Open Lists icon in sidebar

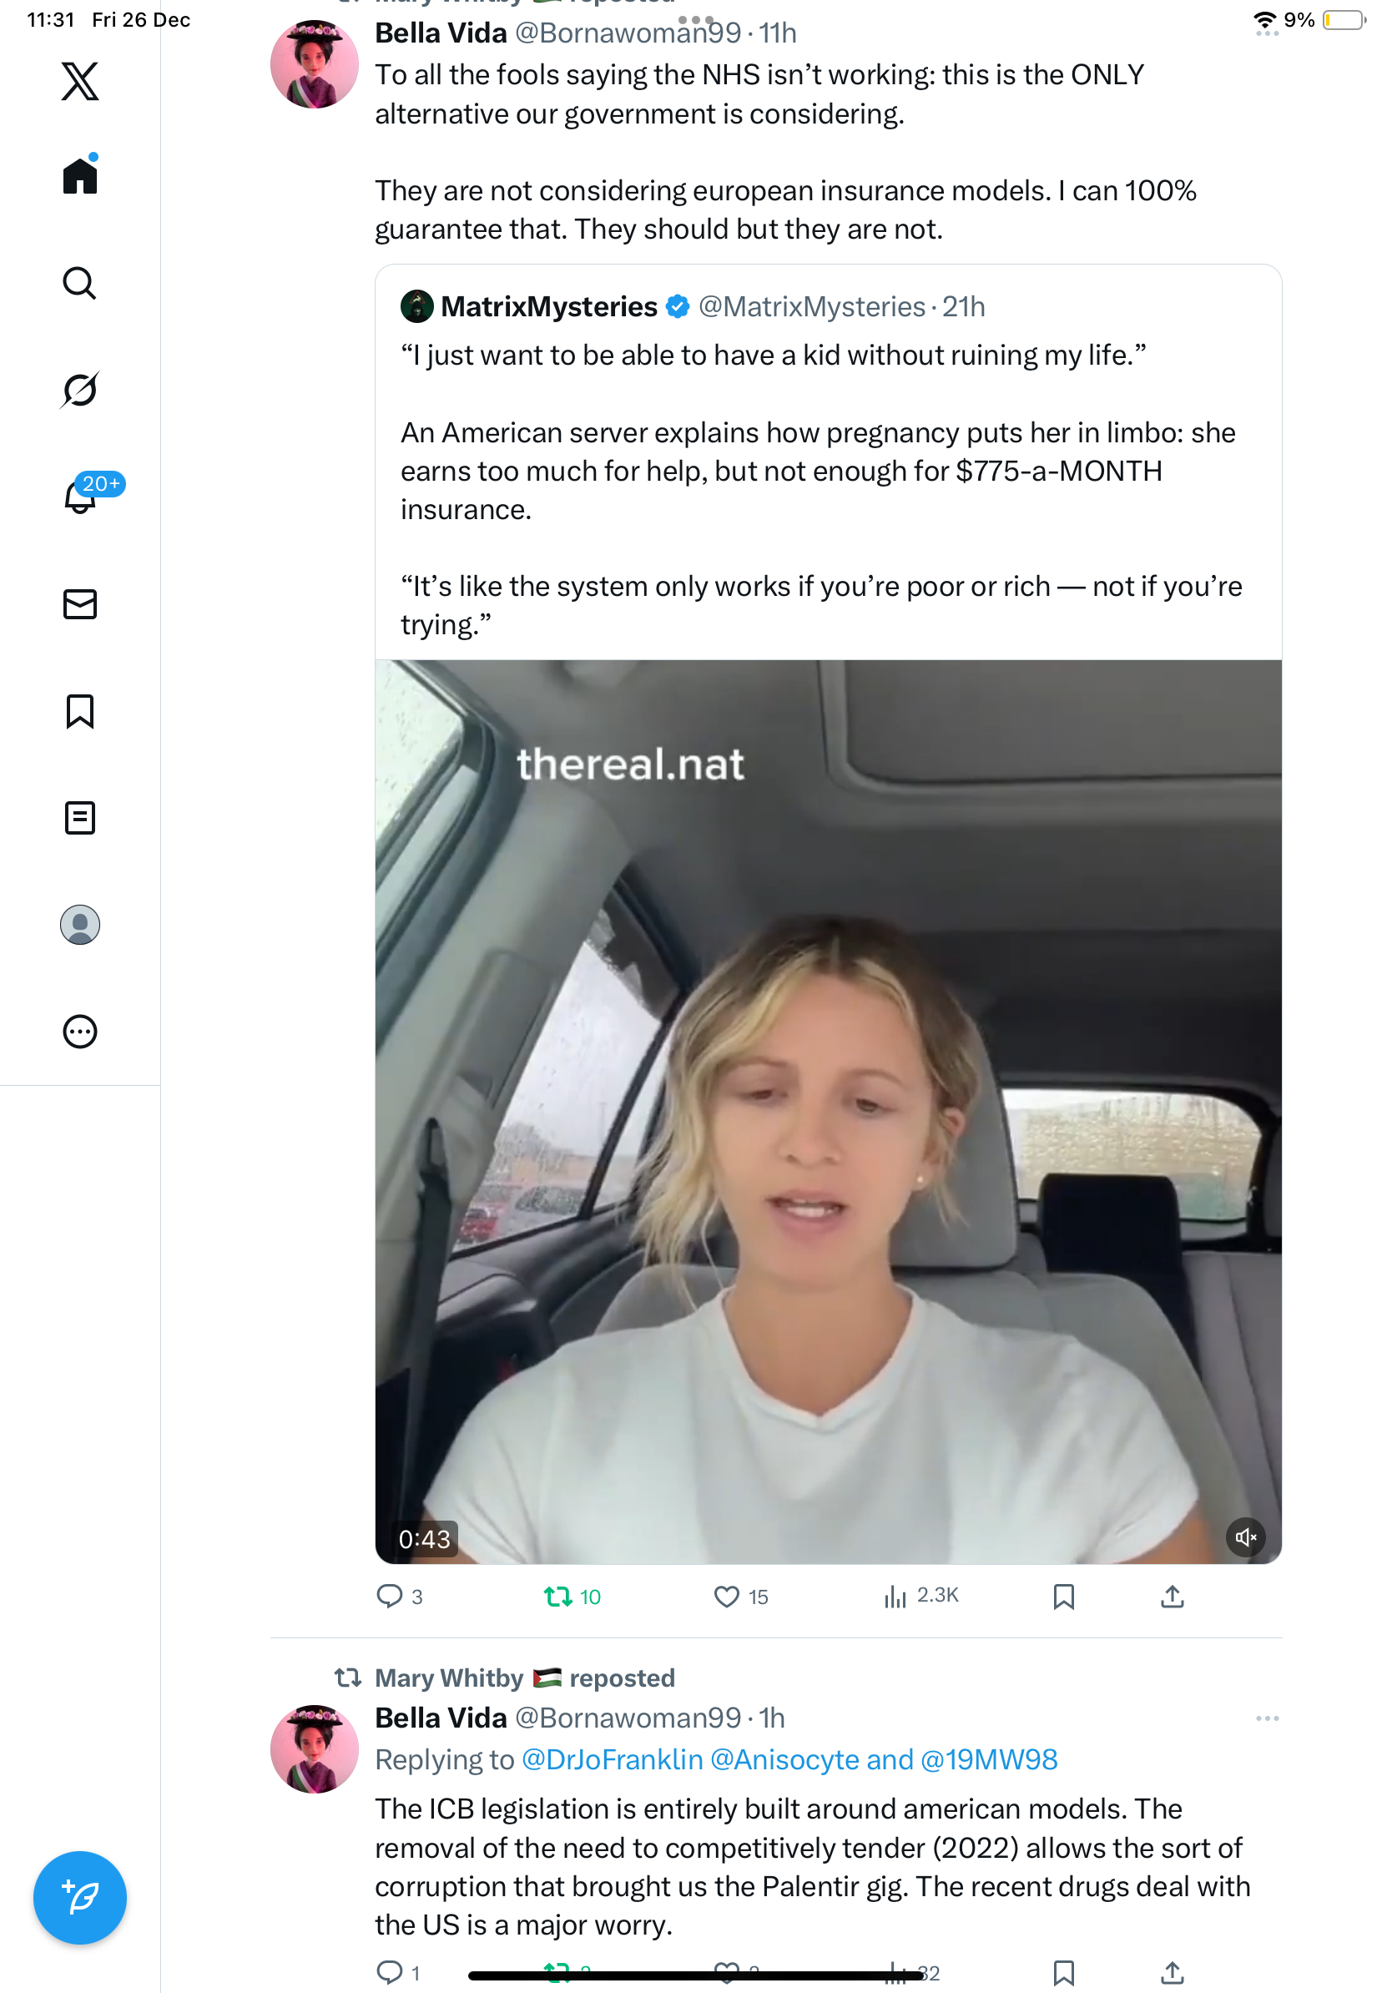tap(80, 818)
